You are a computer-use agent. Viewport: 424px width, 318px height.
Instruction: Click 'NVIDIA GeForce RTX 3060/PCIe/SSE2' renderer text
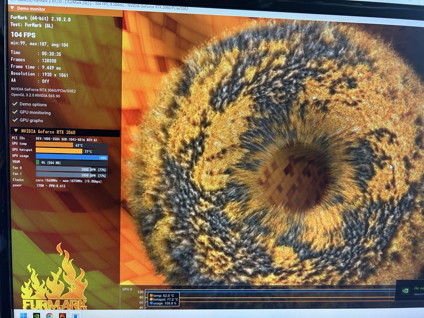coord(43,90)
